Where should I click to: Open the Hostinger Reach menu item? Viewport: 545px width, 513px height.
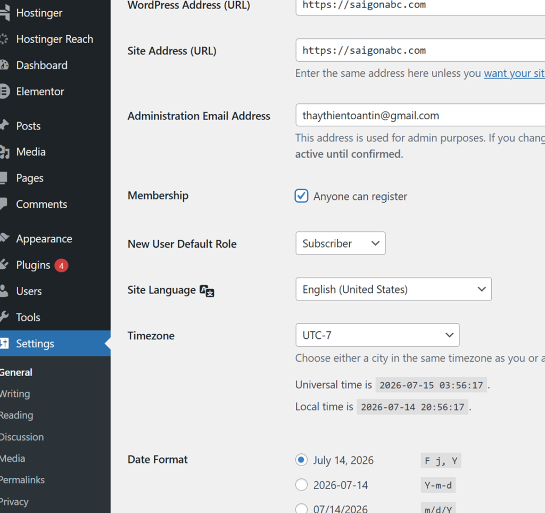55,39
